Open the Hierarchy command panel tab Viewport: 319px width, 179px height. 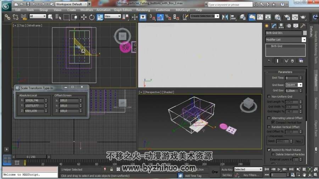point(281,26)
